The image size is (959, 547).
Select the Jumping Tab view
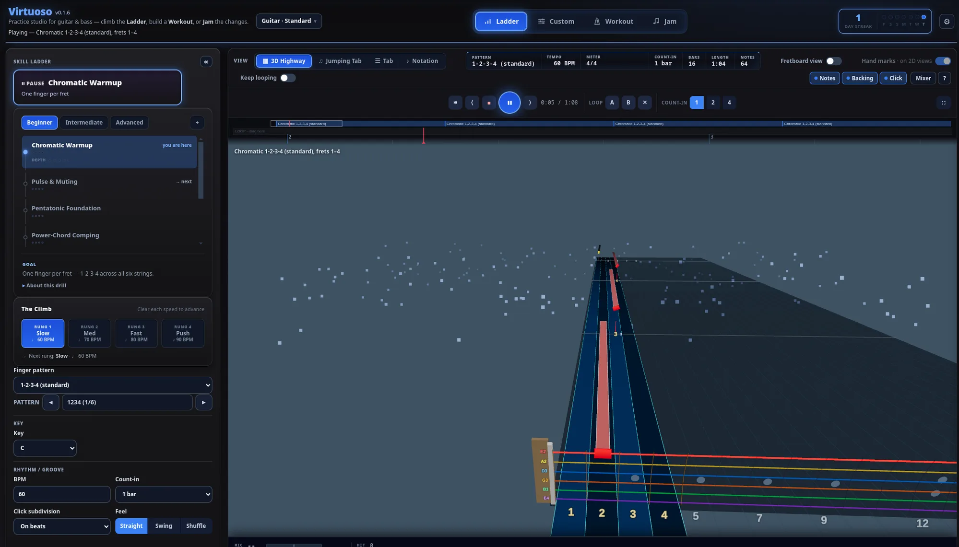pyautogui.click(x=340, y=61)
